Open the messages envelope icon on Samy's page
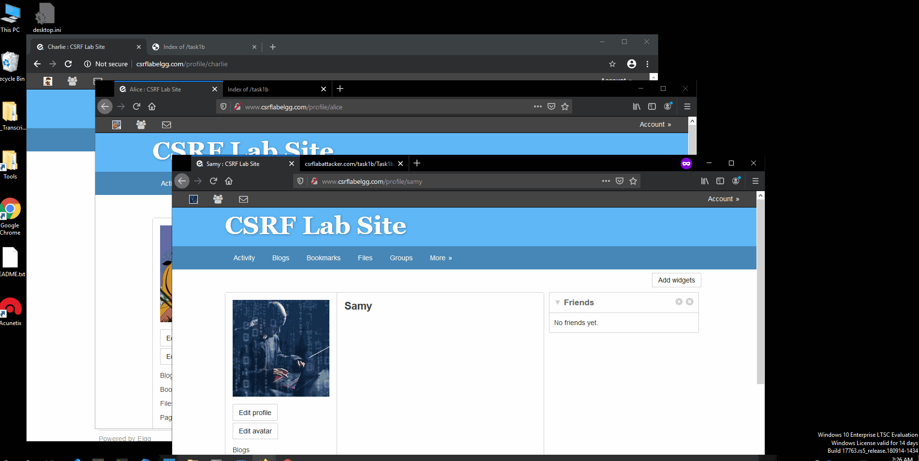 tap(243, 199)
